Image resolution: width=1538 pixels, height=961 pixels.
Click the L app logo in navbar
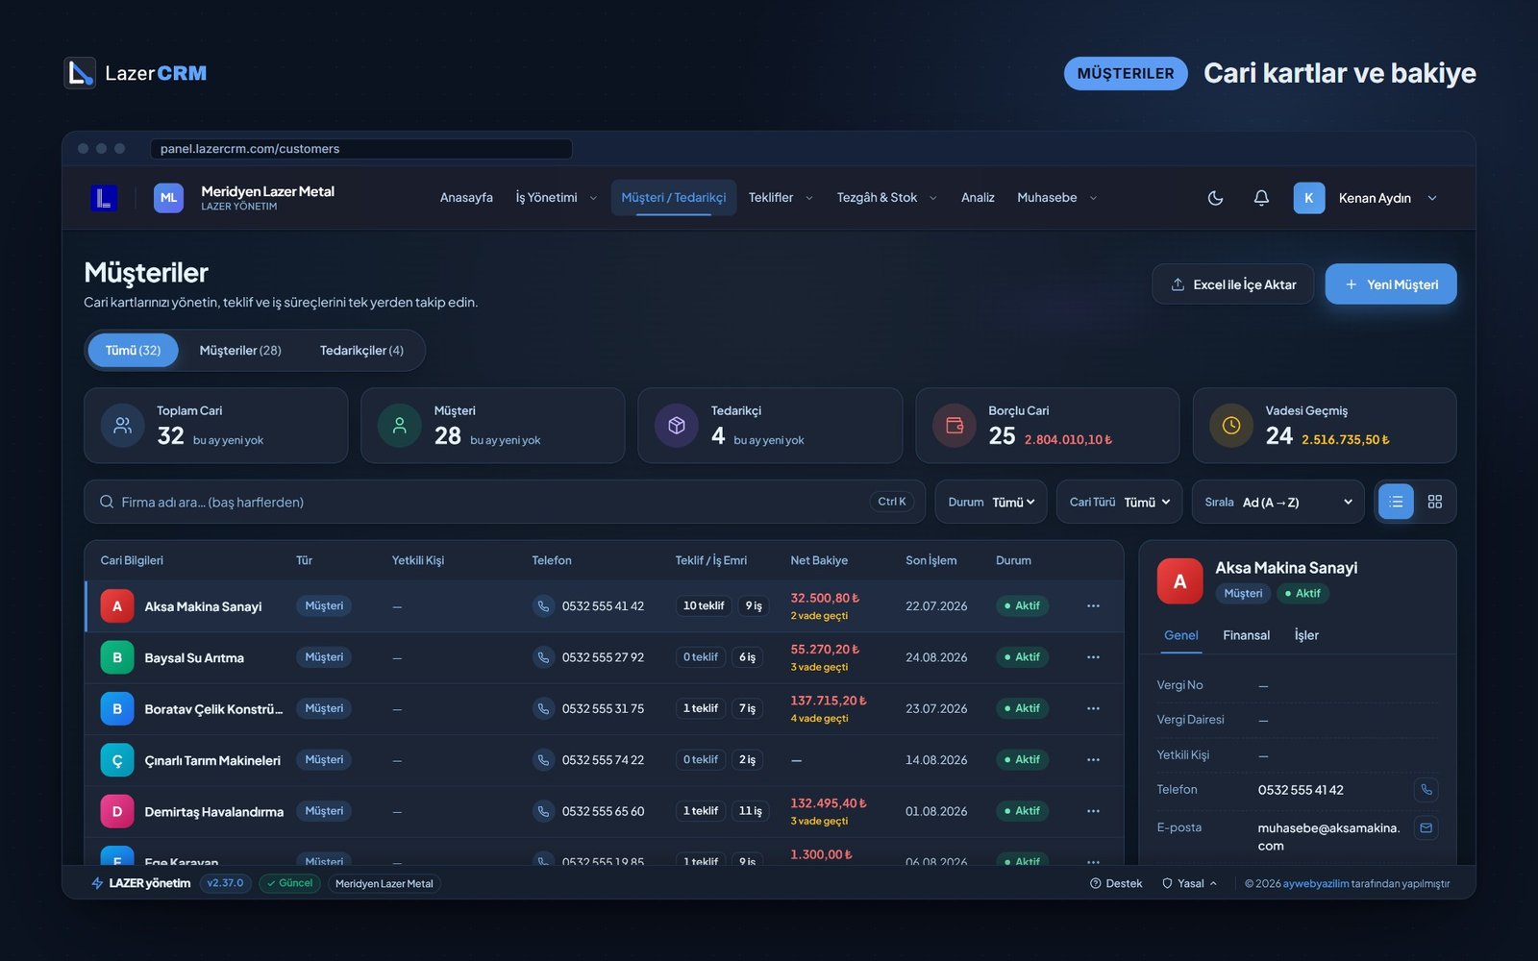(104, 198)
